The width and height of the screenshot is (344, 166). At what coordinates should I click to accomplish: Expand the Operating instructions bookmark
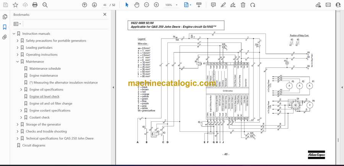[18, 55]
